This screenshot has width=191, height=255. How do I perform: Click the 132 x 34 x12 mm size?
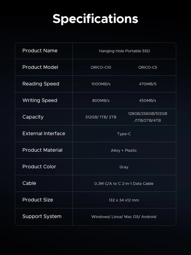pyautogui.click(x=124, y=200)
